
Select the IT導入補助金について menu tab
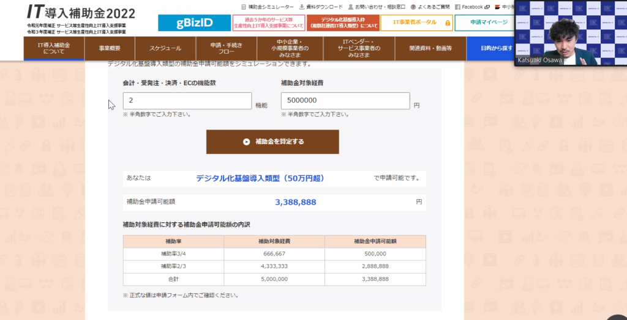pyautogui.click(x=54, y=48)
